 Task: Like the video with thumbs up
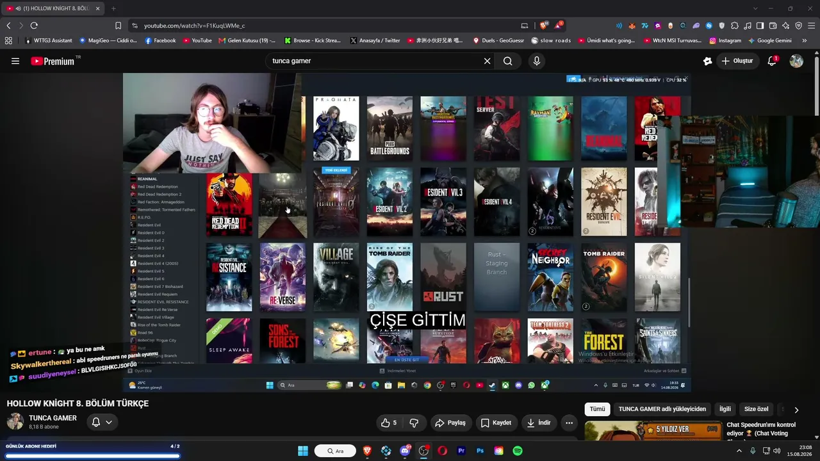click(388, 423)
